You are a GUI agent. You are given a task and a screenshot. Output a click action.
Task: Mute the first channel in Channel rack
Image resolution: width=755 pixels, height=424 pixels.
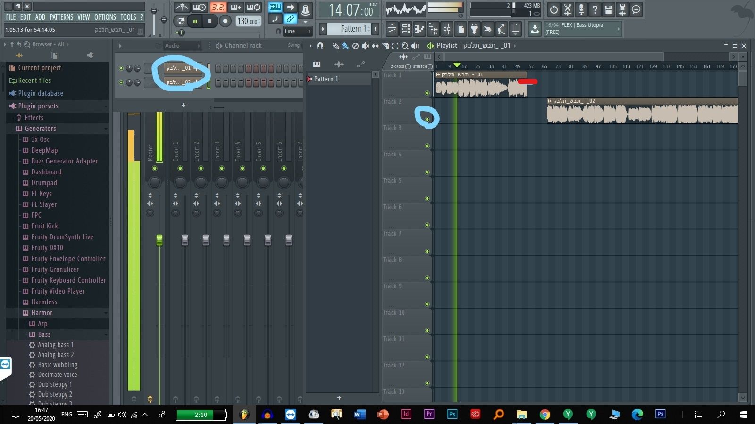coord(121,68)
